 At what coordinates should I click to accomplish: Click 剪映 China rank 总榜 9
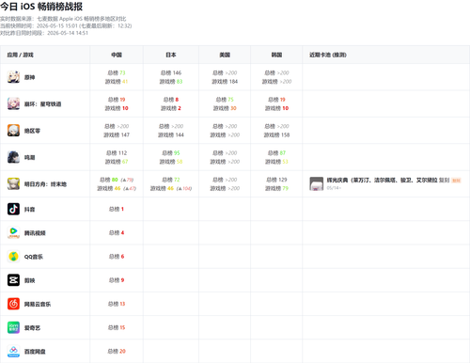[117, 280]
